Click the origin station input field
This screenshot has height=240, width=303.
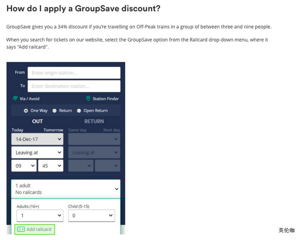click(74, 73)
